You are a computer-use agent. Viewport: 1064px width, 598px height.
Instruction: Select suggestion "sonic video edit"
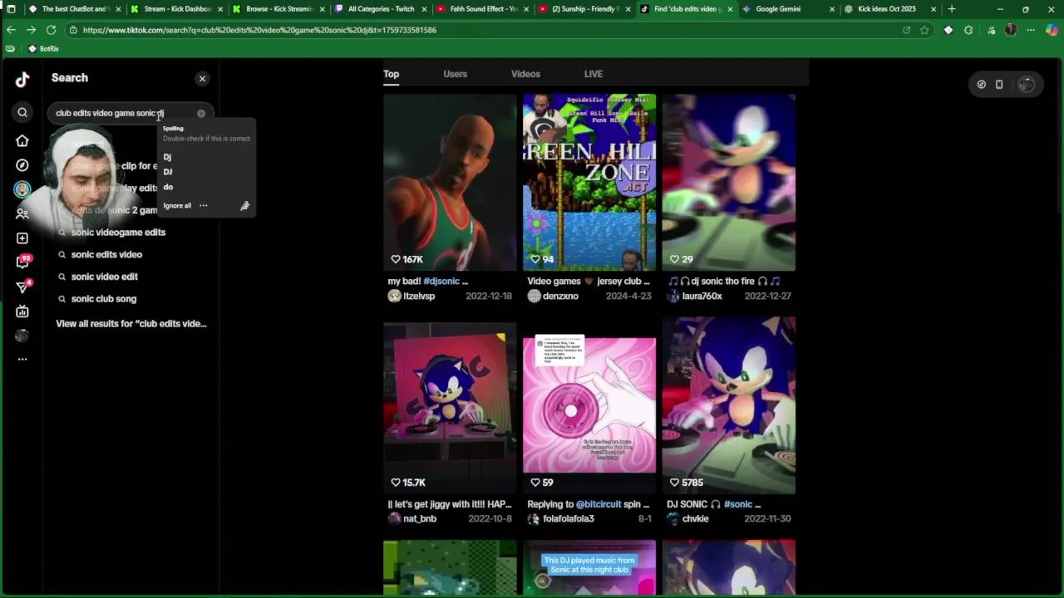coord(105,277)
